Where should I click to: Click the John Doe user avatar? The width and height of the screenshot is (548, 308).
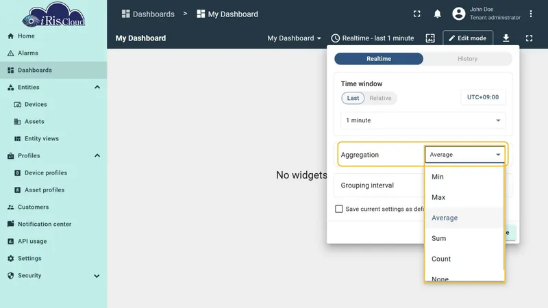pos(458,14)
